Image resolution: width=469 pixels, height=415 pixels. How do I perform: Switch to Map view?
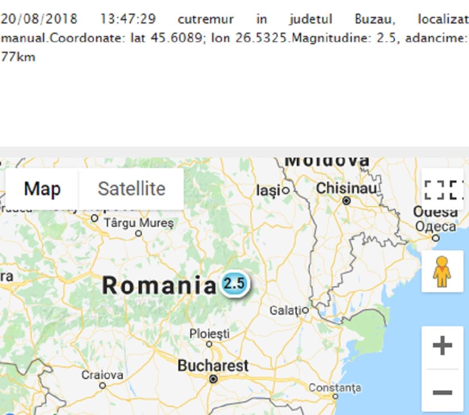[x=42, y=189]
